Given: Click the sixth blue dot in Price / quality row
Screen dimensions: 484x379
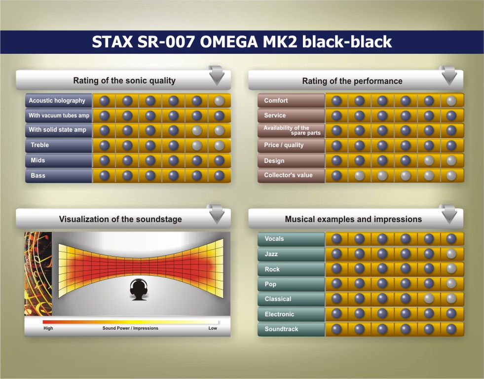Looking at the screenshot, I should [x=451, y=146].
